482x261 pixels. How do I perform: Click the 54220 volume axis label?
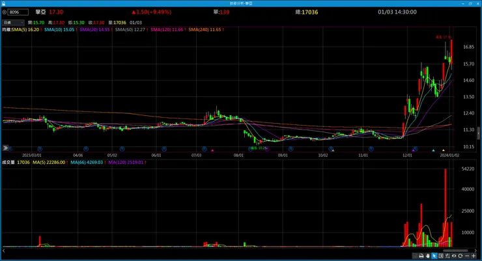click(x=468, y=169)
